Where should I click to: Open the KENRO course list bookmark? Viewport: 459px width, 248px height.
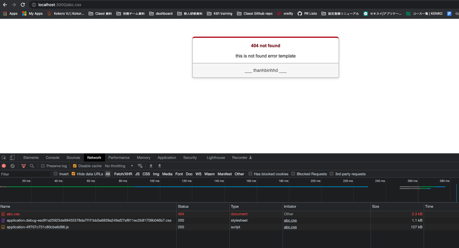tap(424, 13)
